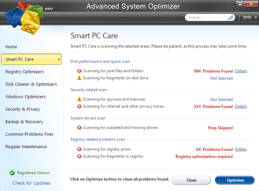The image size is (259, 191).
Task: Click inside the Search field
Action: 206,18
